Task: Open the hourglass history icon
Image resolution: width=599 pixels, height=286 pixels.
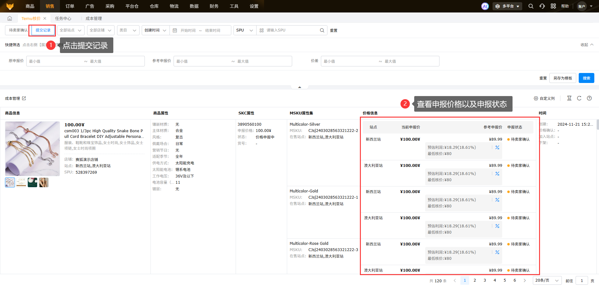Action: coord(569,98)
